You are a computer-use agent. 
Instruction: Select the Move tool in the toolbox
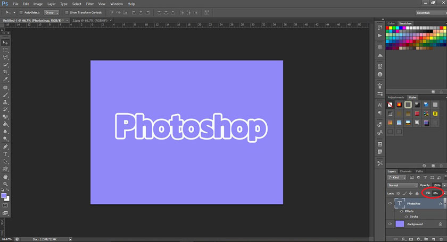5,42
